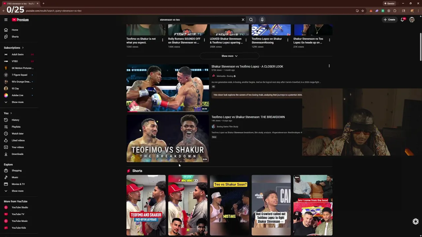Click the address bar URL
Screen dimensions: 422x237
tap(54, 11)
